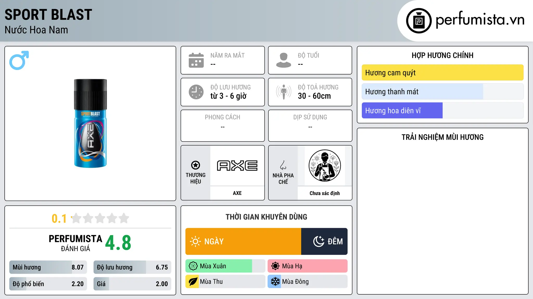
Task: Click the TRẢI NGHIỆM MÙI HƯƠNG heading
Action: click(x=442, y=137)
